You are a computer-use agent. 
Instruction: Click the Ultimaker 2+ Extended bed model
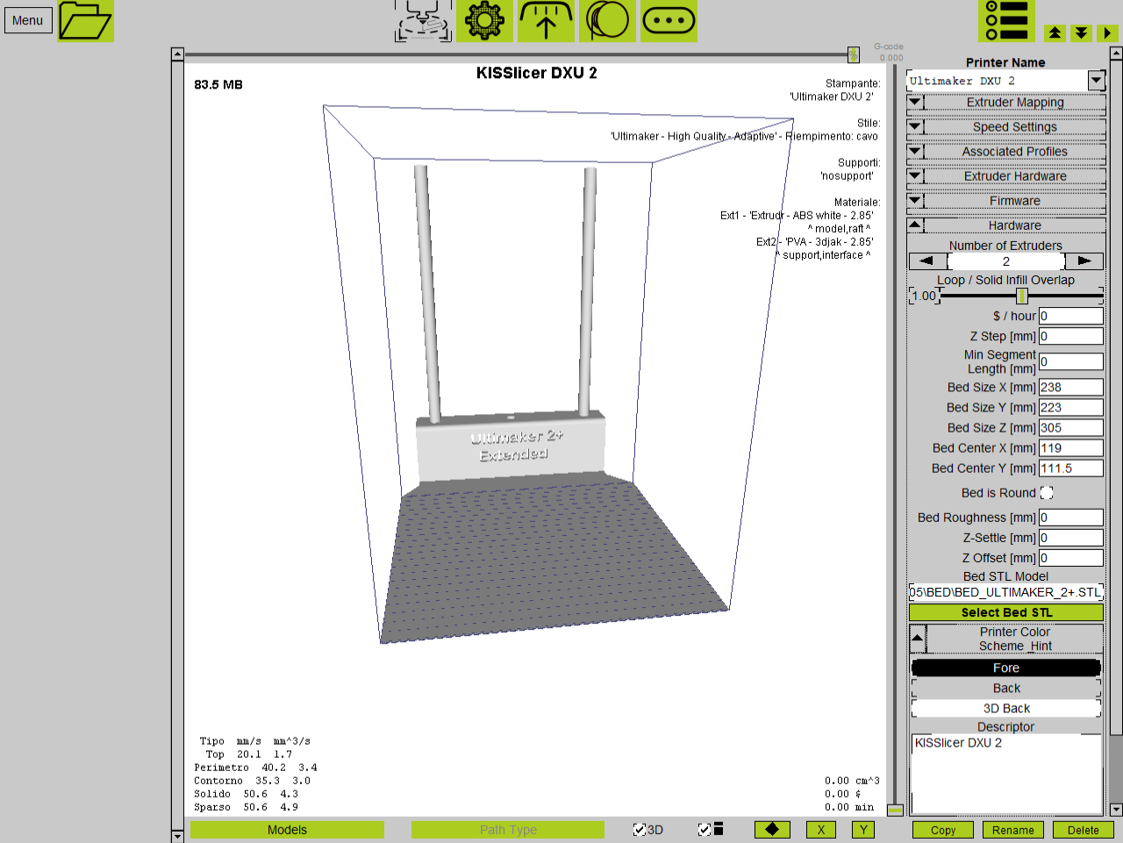click(512, 446)
